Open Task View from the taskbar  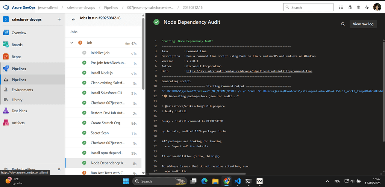click(194, 181)
